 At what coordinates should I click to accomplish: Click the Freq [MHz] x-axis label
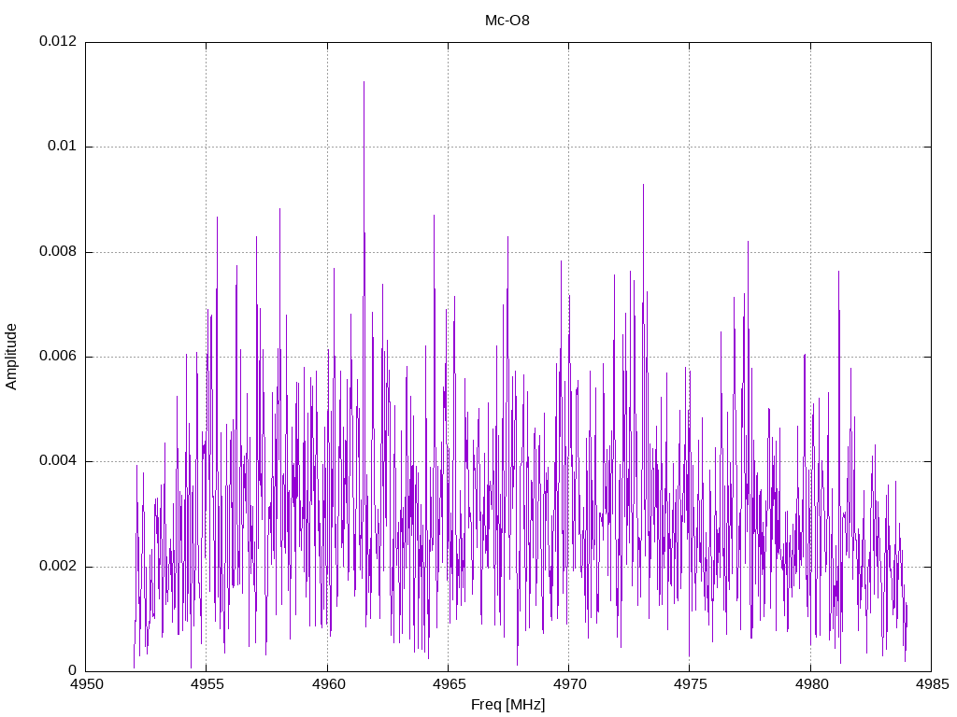[x=507, y=705]
